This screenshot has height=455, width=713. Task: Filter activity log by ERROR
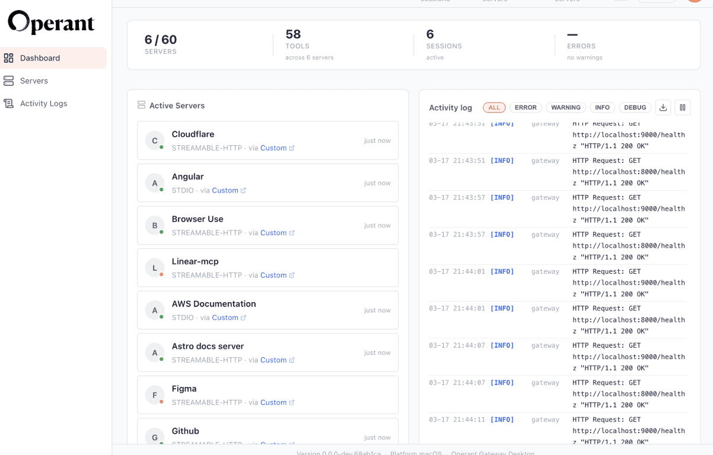pos(526,107)
